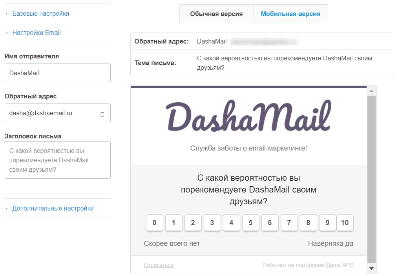398x276 pixels.
Task: Click the Обратный адрес email field
Action: [58, 113]
